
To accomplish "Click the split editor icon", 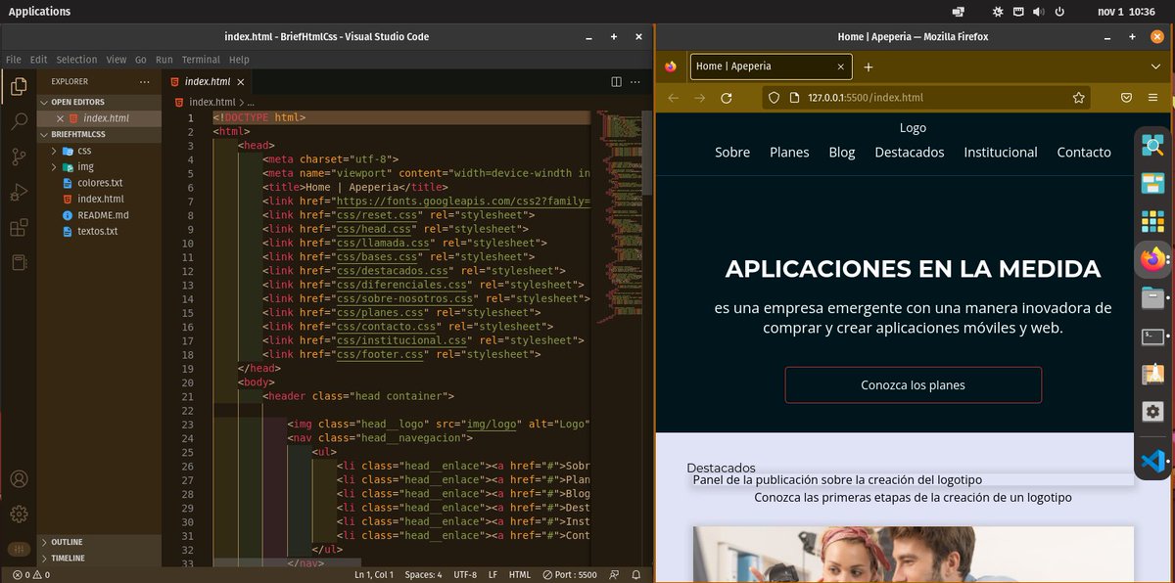I will (616, 82).
